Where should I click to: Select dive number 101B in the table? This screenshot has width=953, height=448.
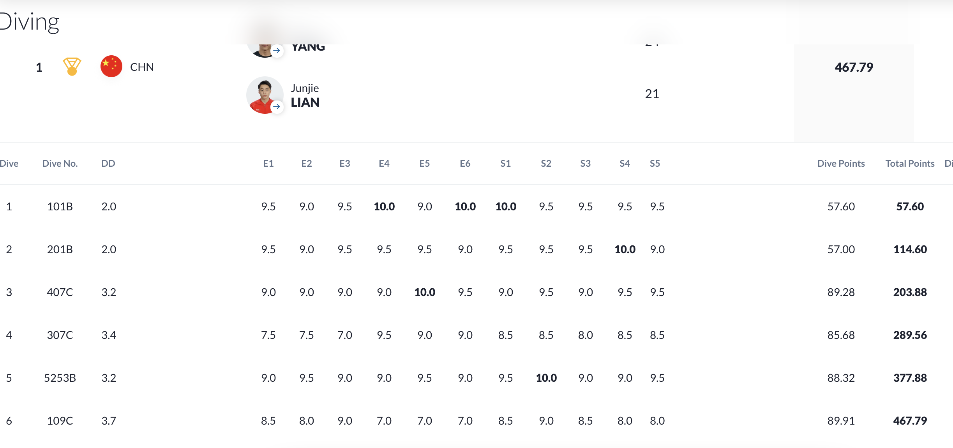(60, 206)
